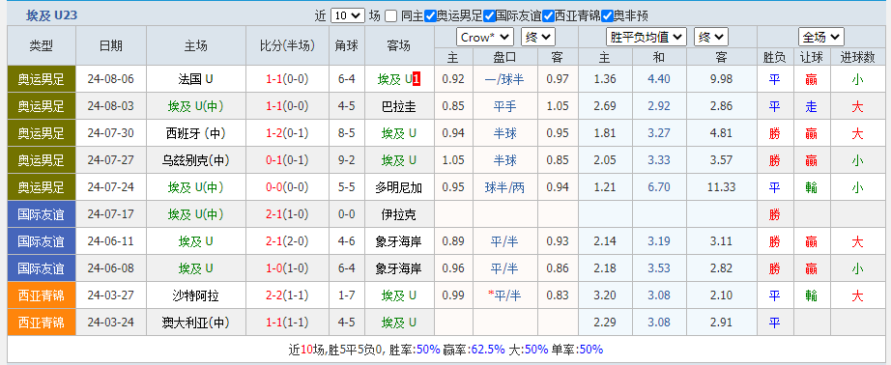Open the Crow* odds company dropdown
Screen dimensions: 891x365
point(485,38)
